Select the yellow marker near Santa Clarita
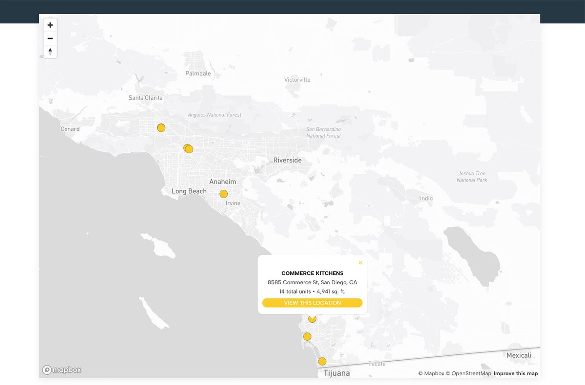585x385 pixels. (x=161, y=128)
